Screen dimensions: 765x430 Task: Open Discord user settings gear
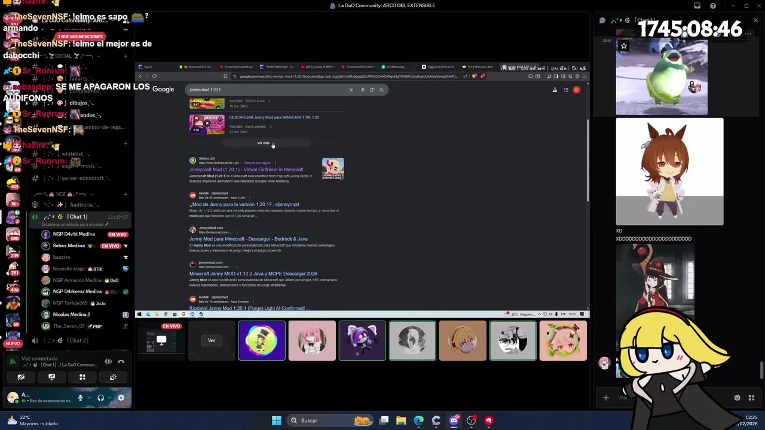click(x=121, y=398)
